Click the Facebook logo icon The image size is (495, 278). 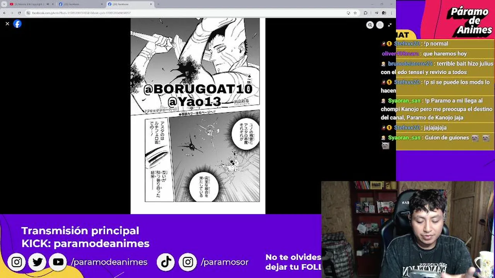point(17,24)
